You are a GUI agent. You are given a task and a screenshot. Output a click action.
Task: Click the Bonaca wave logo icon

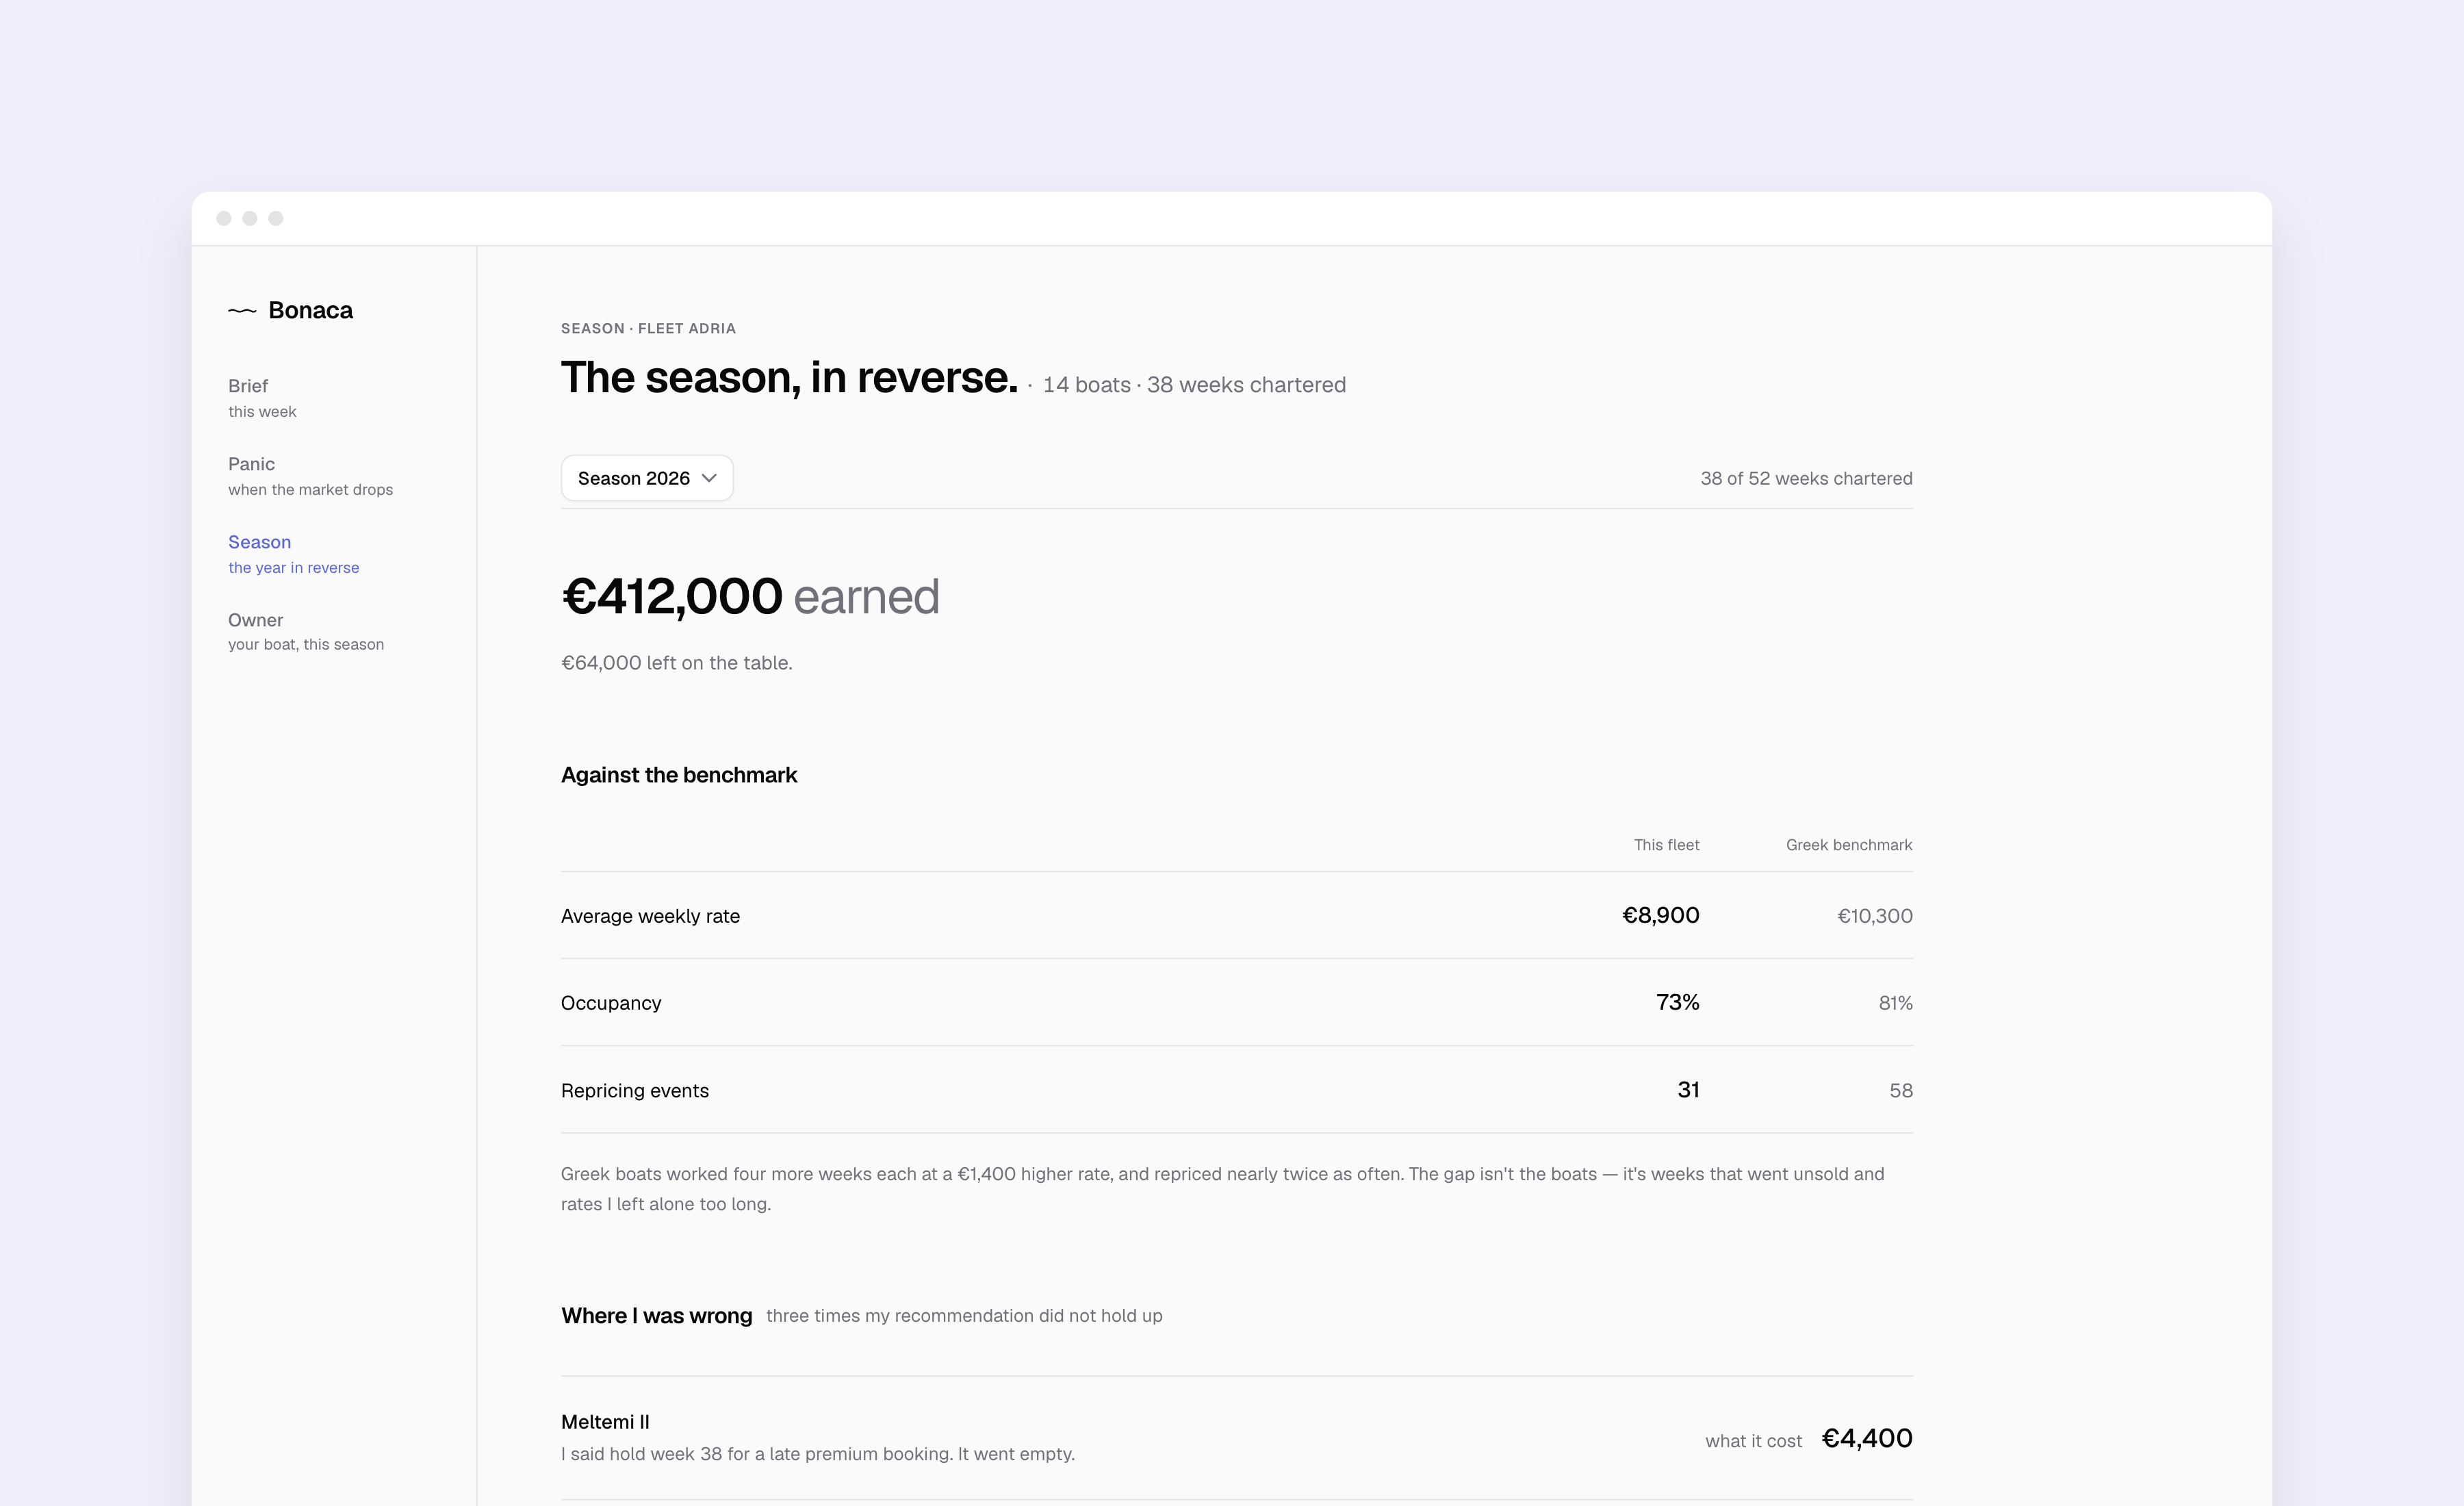pyautogui.click(x=242, y=311)
